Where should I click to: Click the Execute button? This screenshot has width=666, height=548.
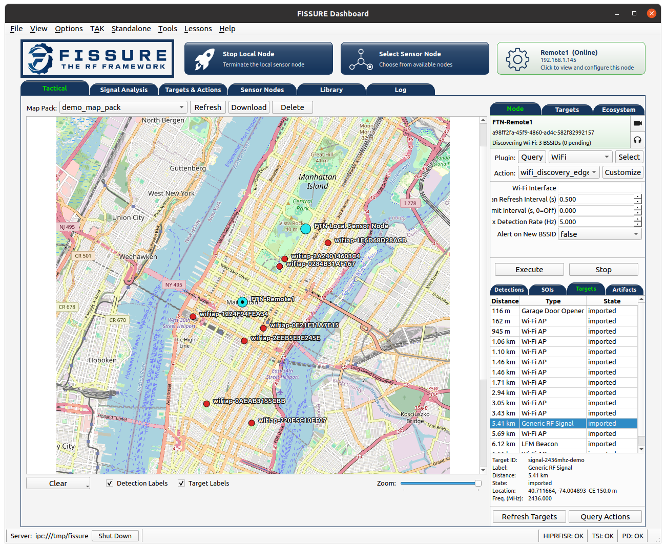[529, 270]
